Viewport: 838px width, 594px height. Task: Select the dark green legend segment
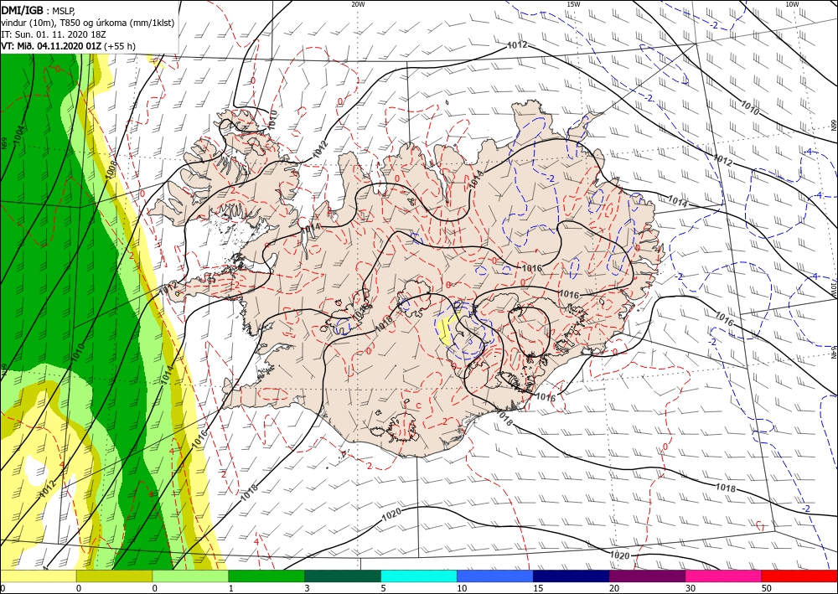[343, 576]
